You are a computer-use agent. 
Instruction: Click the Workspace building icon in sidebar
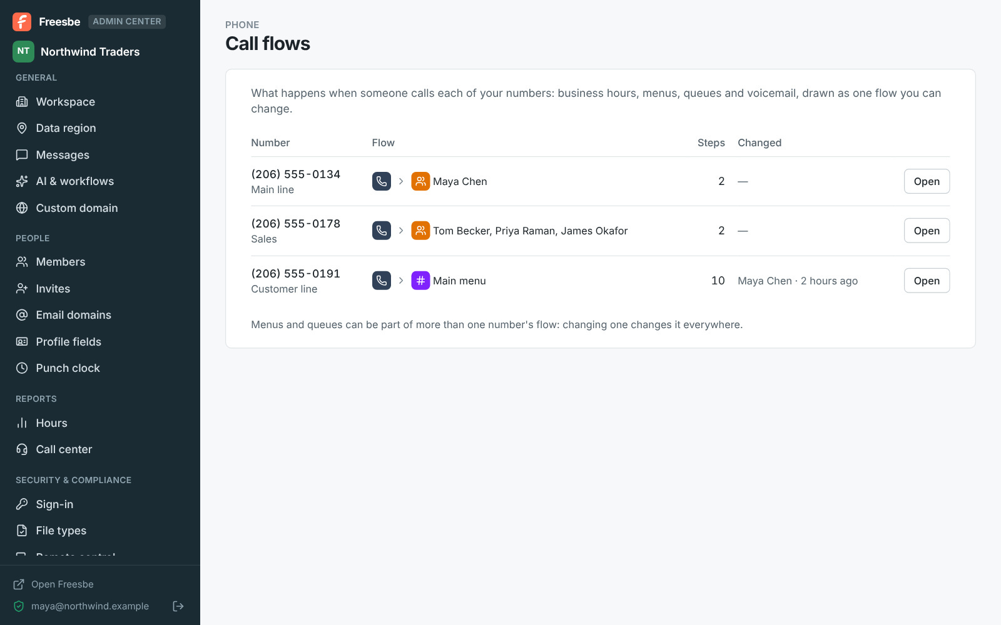22,102
